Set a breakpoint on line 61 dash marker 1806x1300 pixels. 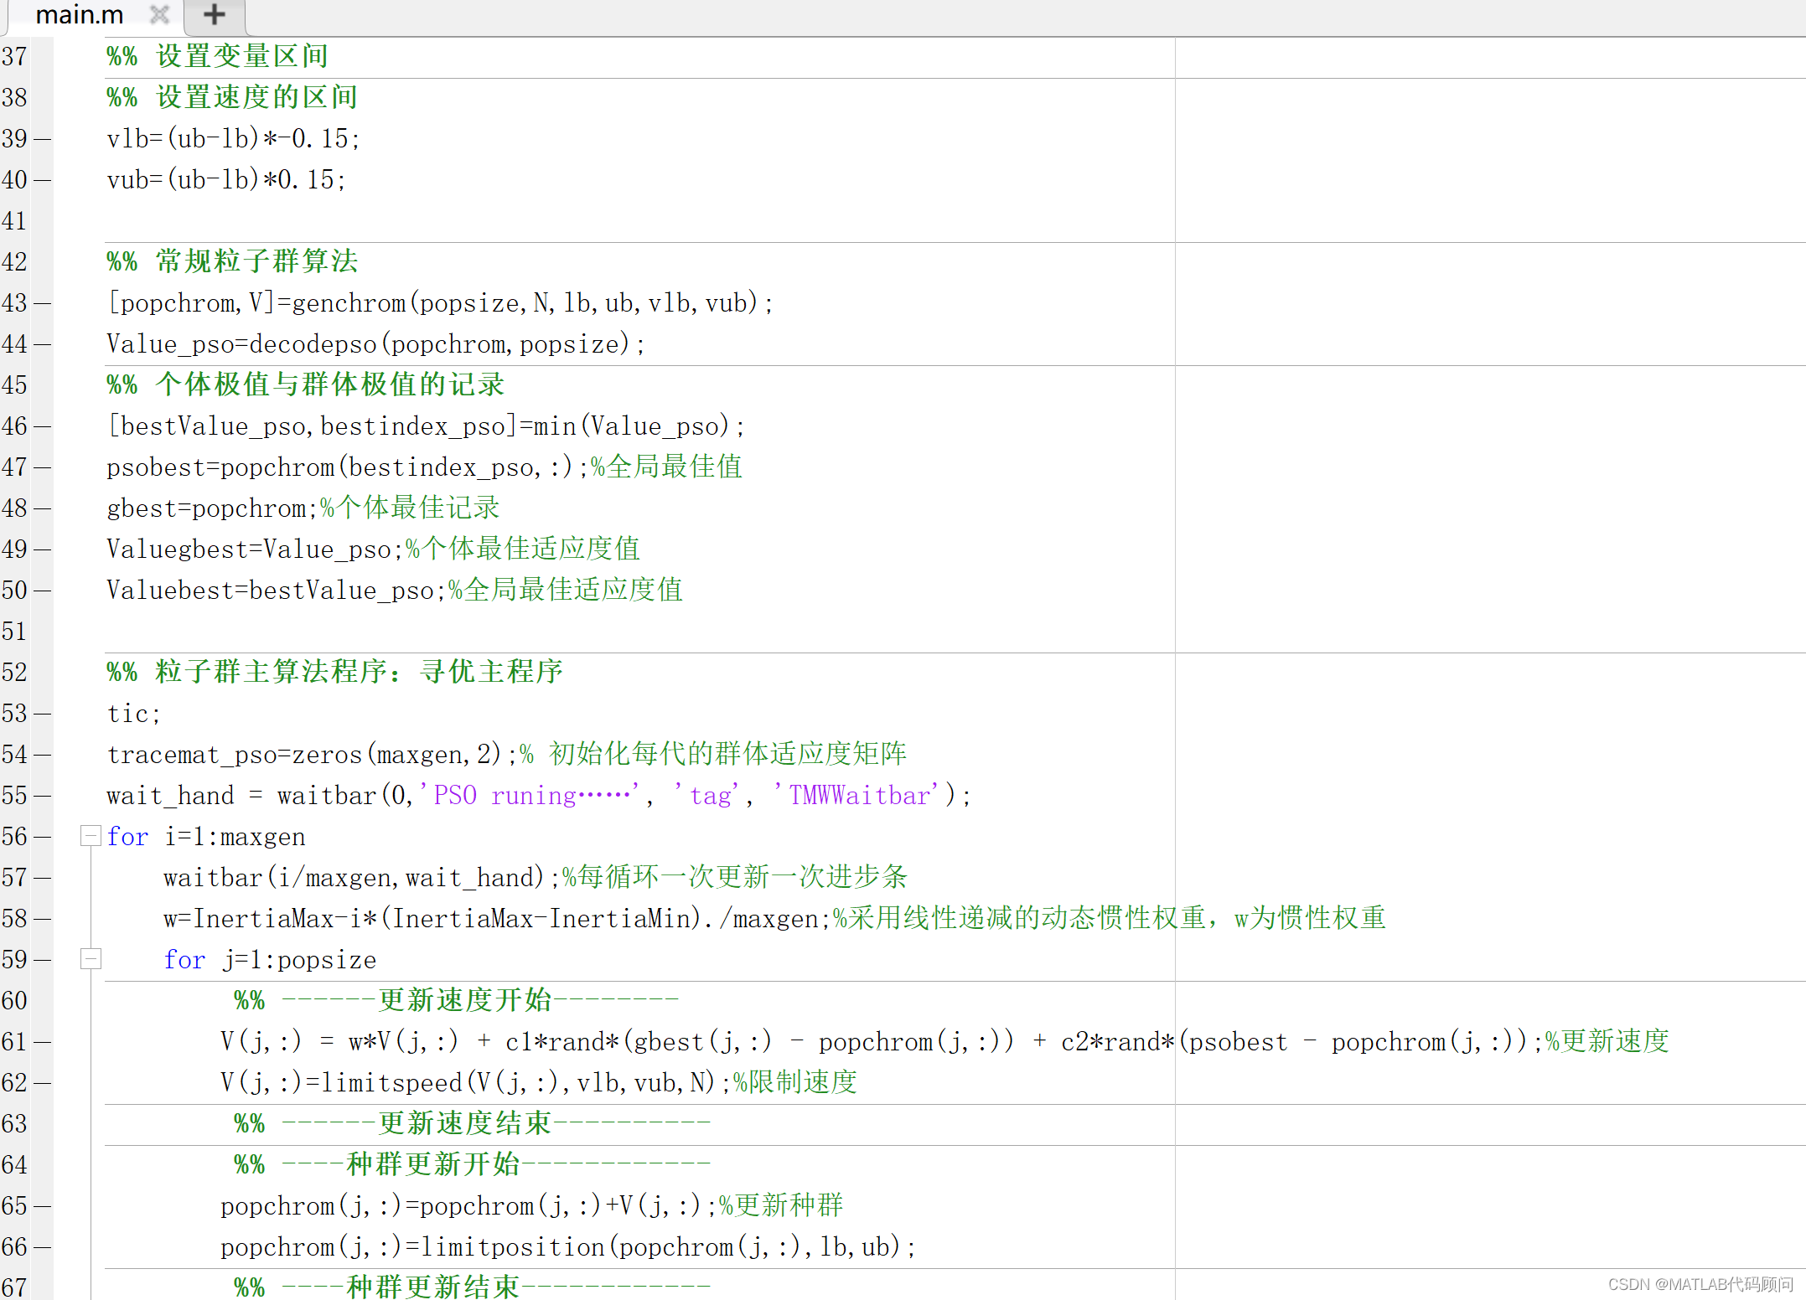tap(42, 1041)
